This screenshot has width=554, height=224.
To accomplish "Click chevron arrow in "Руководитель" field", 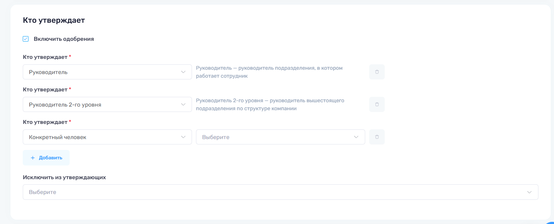I will click(183, 72).
